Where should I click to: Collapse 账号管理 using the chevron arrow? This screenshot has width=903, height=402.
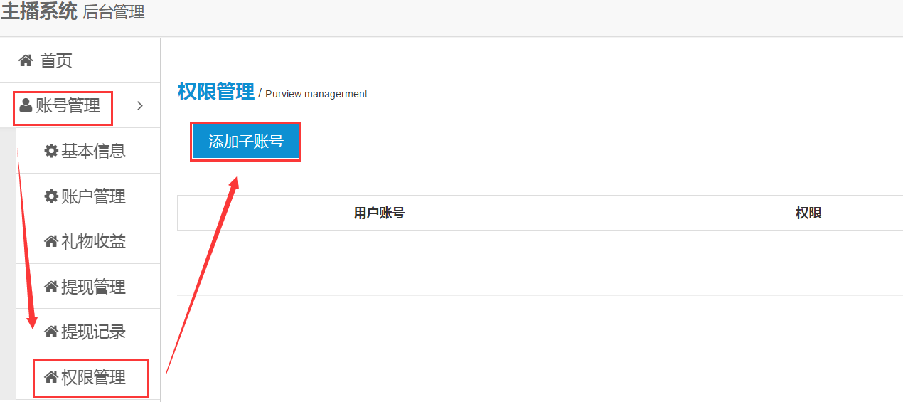140,106
